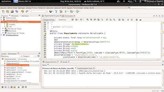This screenshot has height=92, width=164.
Task: Collapse the Javadoc comment fold at line 22
Action: 48,22
